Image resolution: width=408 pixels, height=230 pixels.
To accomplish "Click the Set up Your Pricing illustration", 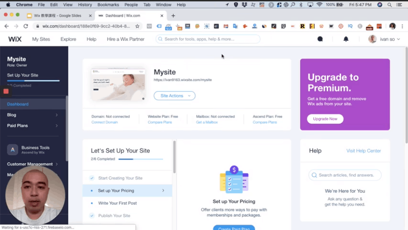I will [x=234, y=180].
